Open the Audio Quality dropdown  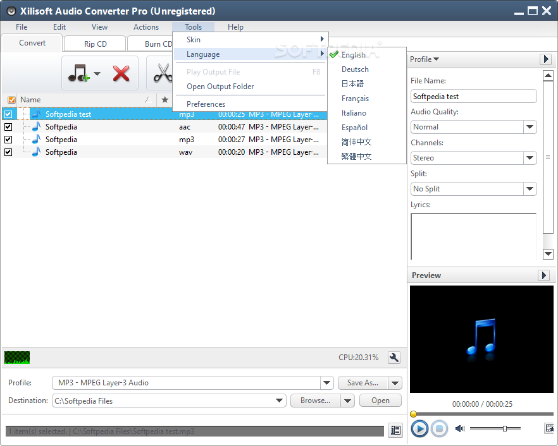click(530, 127)
